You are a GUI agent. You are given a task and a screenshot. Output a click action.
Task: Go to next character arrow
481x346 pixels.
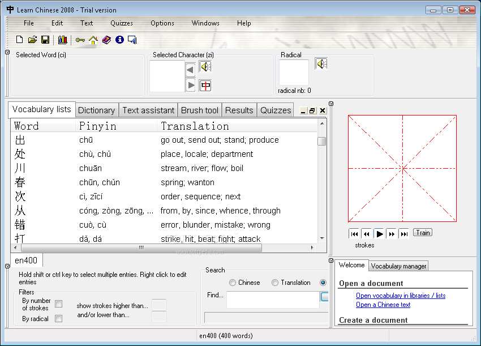pos(191,85)
